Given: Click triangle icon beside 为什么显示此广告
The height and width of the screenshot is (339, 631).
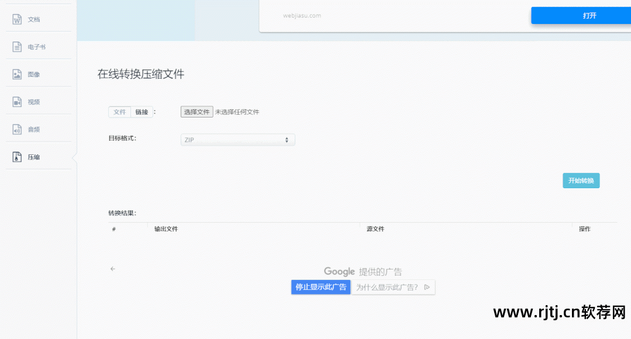Looking at the screenshot, I should tap(427, 287).
